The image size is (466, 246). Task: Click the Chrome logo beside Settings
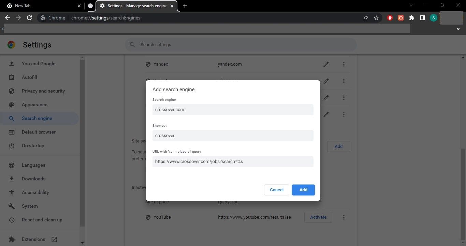coord(11,45)
